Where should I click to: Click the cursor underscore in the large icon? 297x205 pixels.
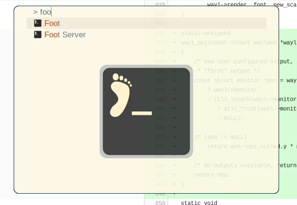pyautogui.click(x=142, y=113)
